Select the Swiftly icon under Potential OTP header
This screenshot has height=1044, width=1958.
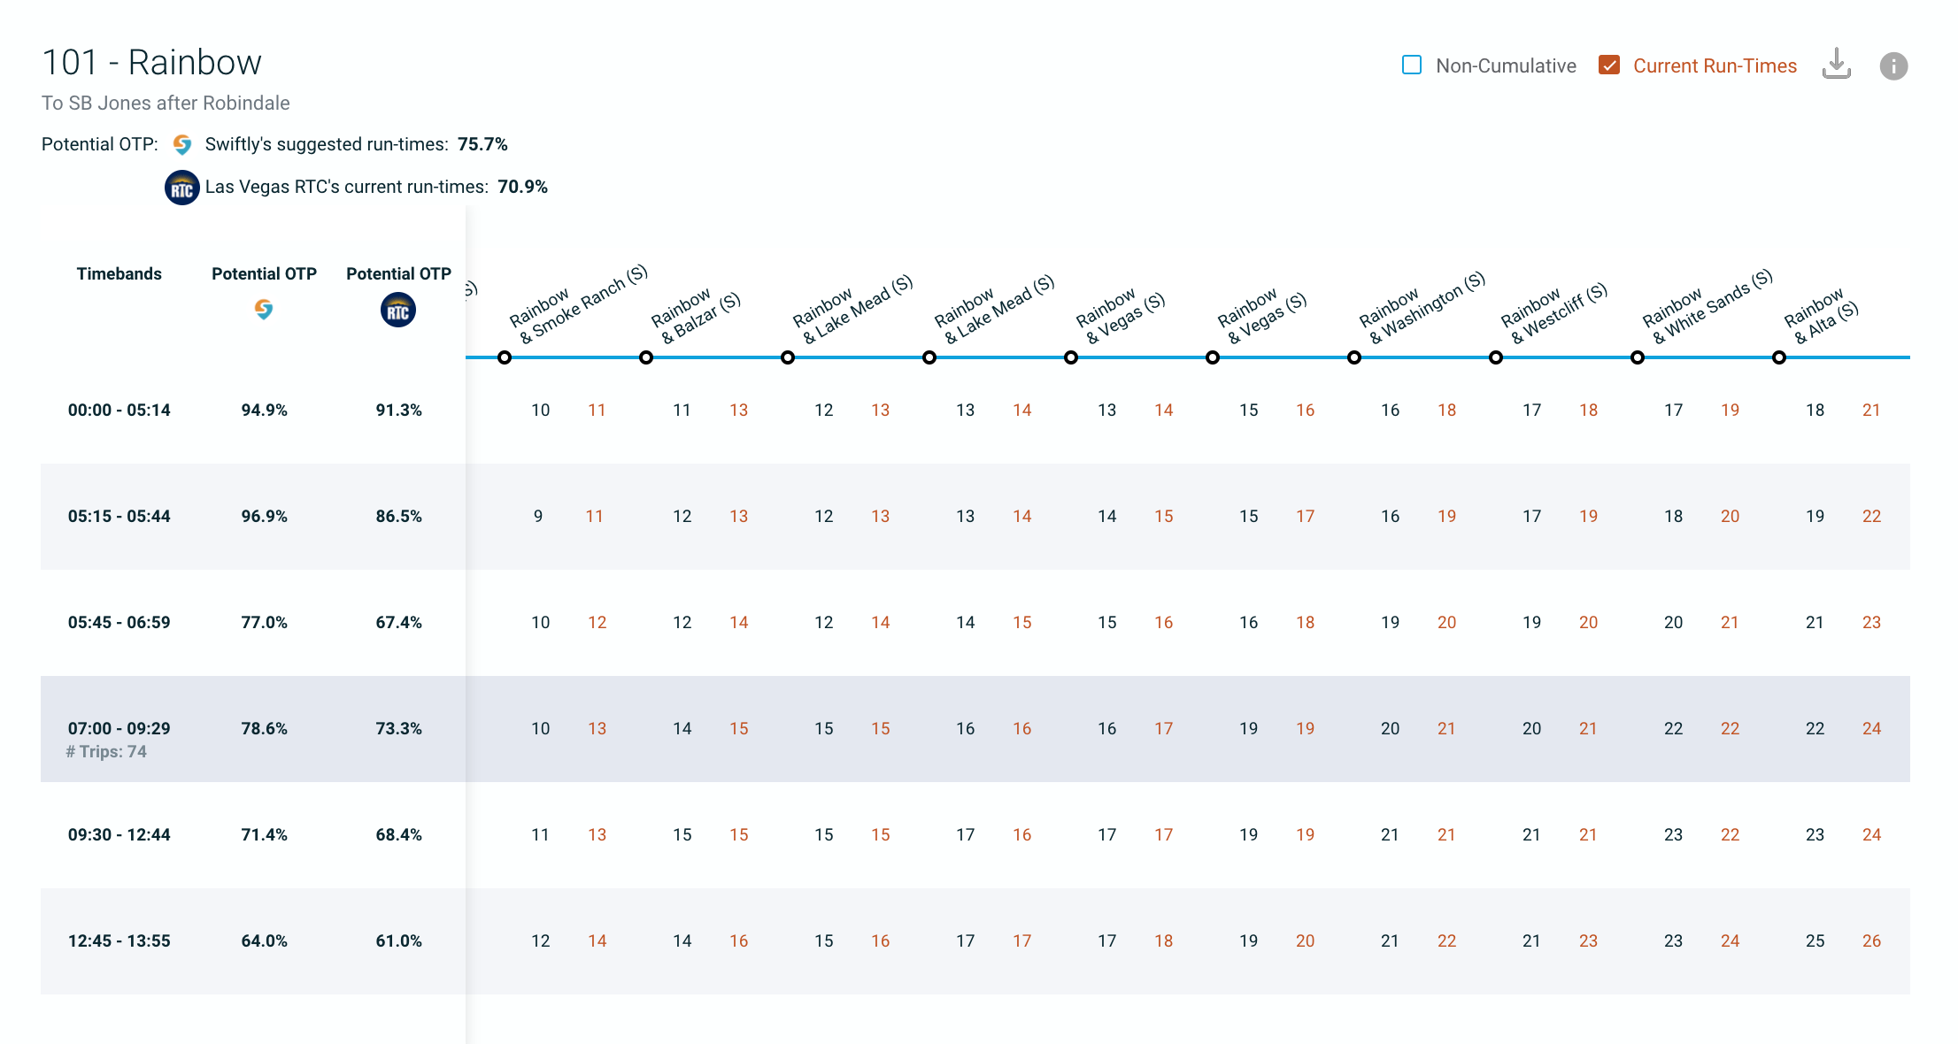(x=264, y=310)
